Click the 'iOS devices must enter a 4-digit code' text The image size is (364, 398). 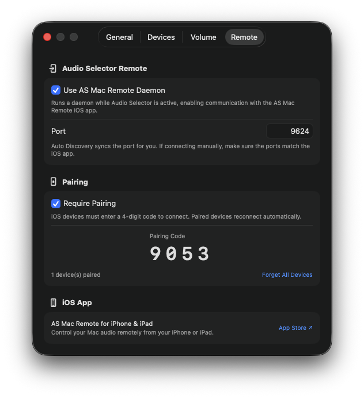click(x=176, y=216)
